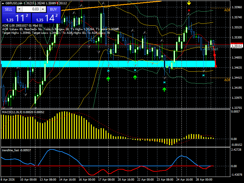
Task: Click the SELL button in one-click trading panel
Action: (x=9, y=9)
